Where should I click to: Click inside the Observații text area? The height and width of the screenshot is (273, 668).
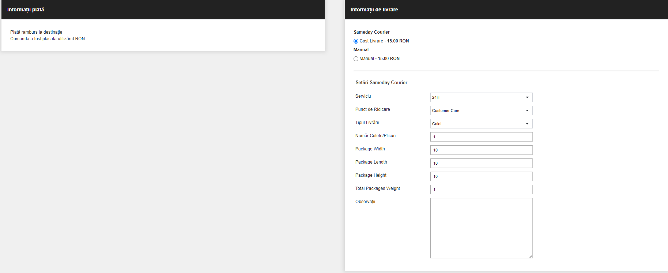pyautogui.click(x=481, y=228)
